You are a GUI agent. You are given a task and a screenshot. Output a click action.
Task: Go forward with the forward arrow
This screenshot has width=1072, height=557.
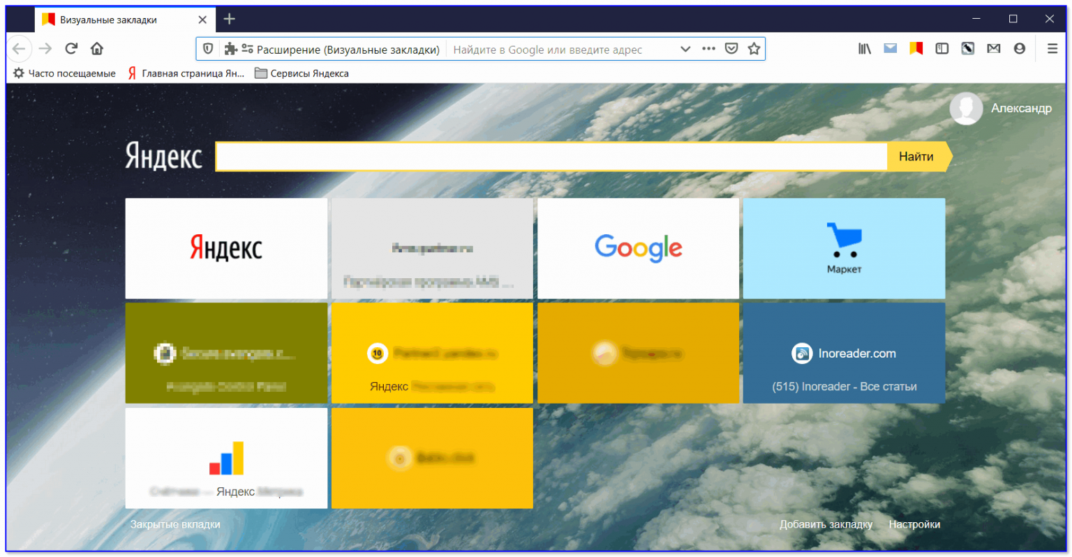point(45,49)
